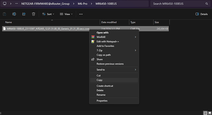Image resolution: width=212 pixels, height=115 pixels.
Task: Click the Paste clipboard icon in toolbar
Action: tap(5, 14)
